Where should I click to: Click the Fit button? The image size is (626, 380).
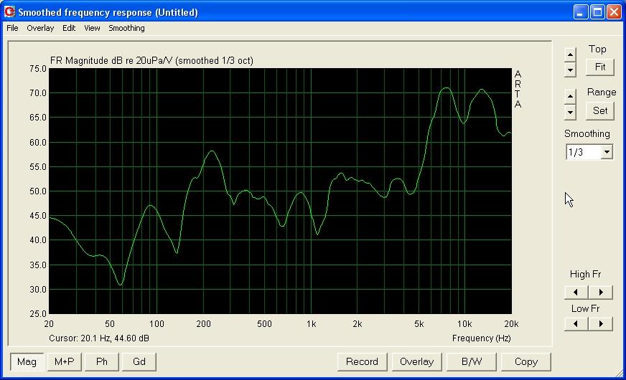tap(599, 67)
